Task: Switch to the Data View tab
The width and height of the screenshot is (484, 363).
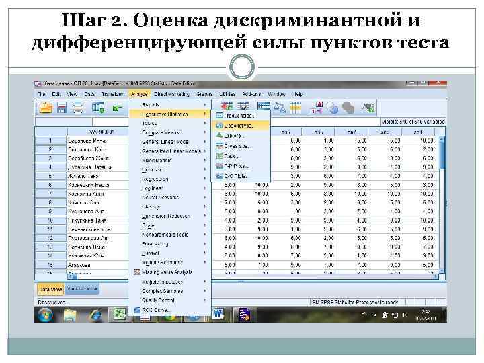Action: point(50,290)
